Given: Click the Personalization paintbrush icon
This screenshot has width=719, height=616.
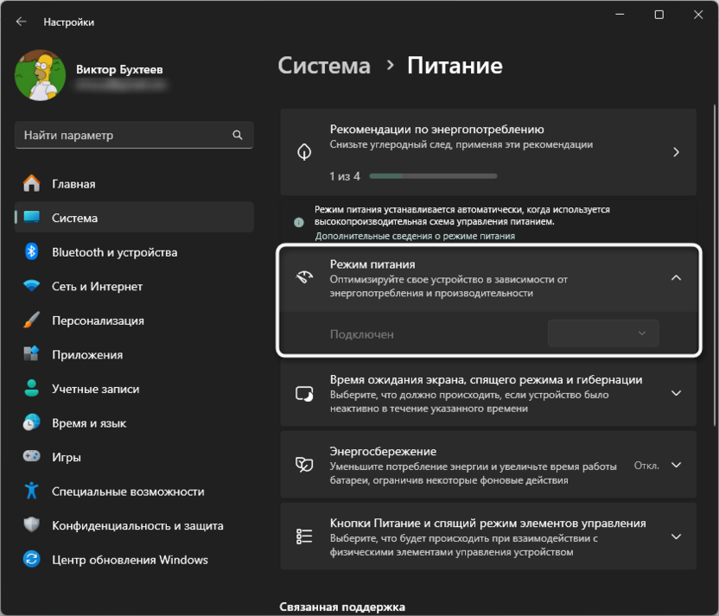Looking at the screenshot, I should pos(32,321).
